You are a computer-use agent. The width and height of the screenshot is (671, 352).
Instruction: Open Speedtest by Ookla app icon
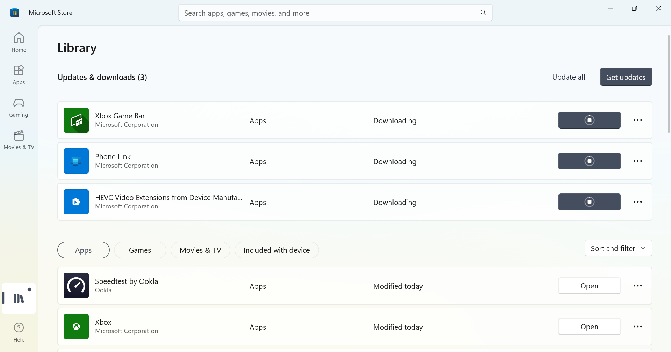point(76,286)
